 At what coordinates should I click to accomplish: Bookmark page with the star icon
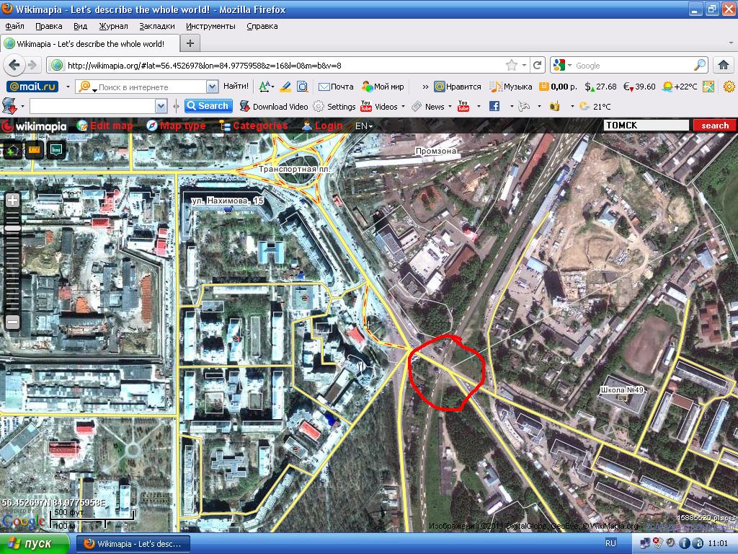[x=512, y=65]
